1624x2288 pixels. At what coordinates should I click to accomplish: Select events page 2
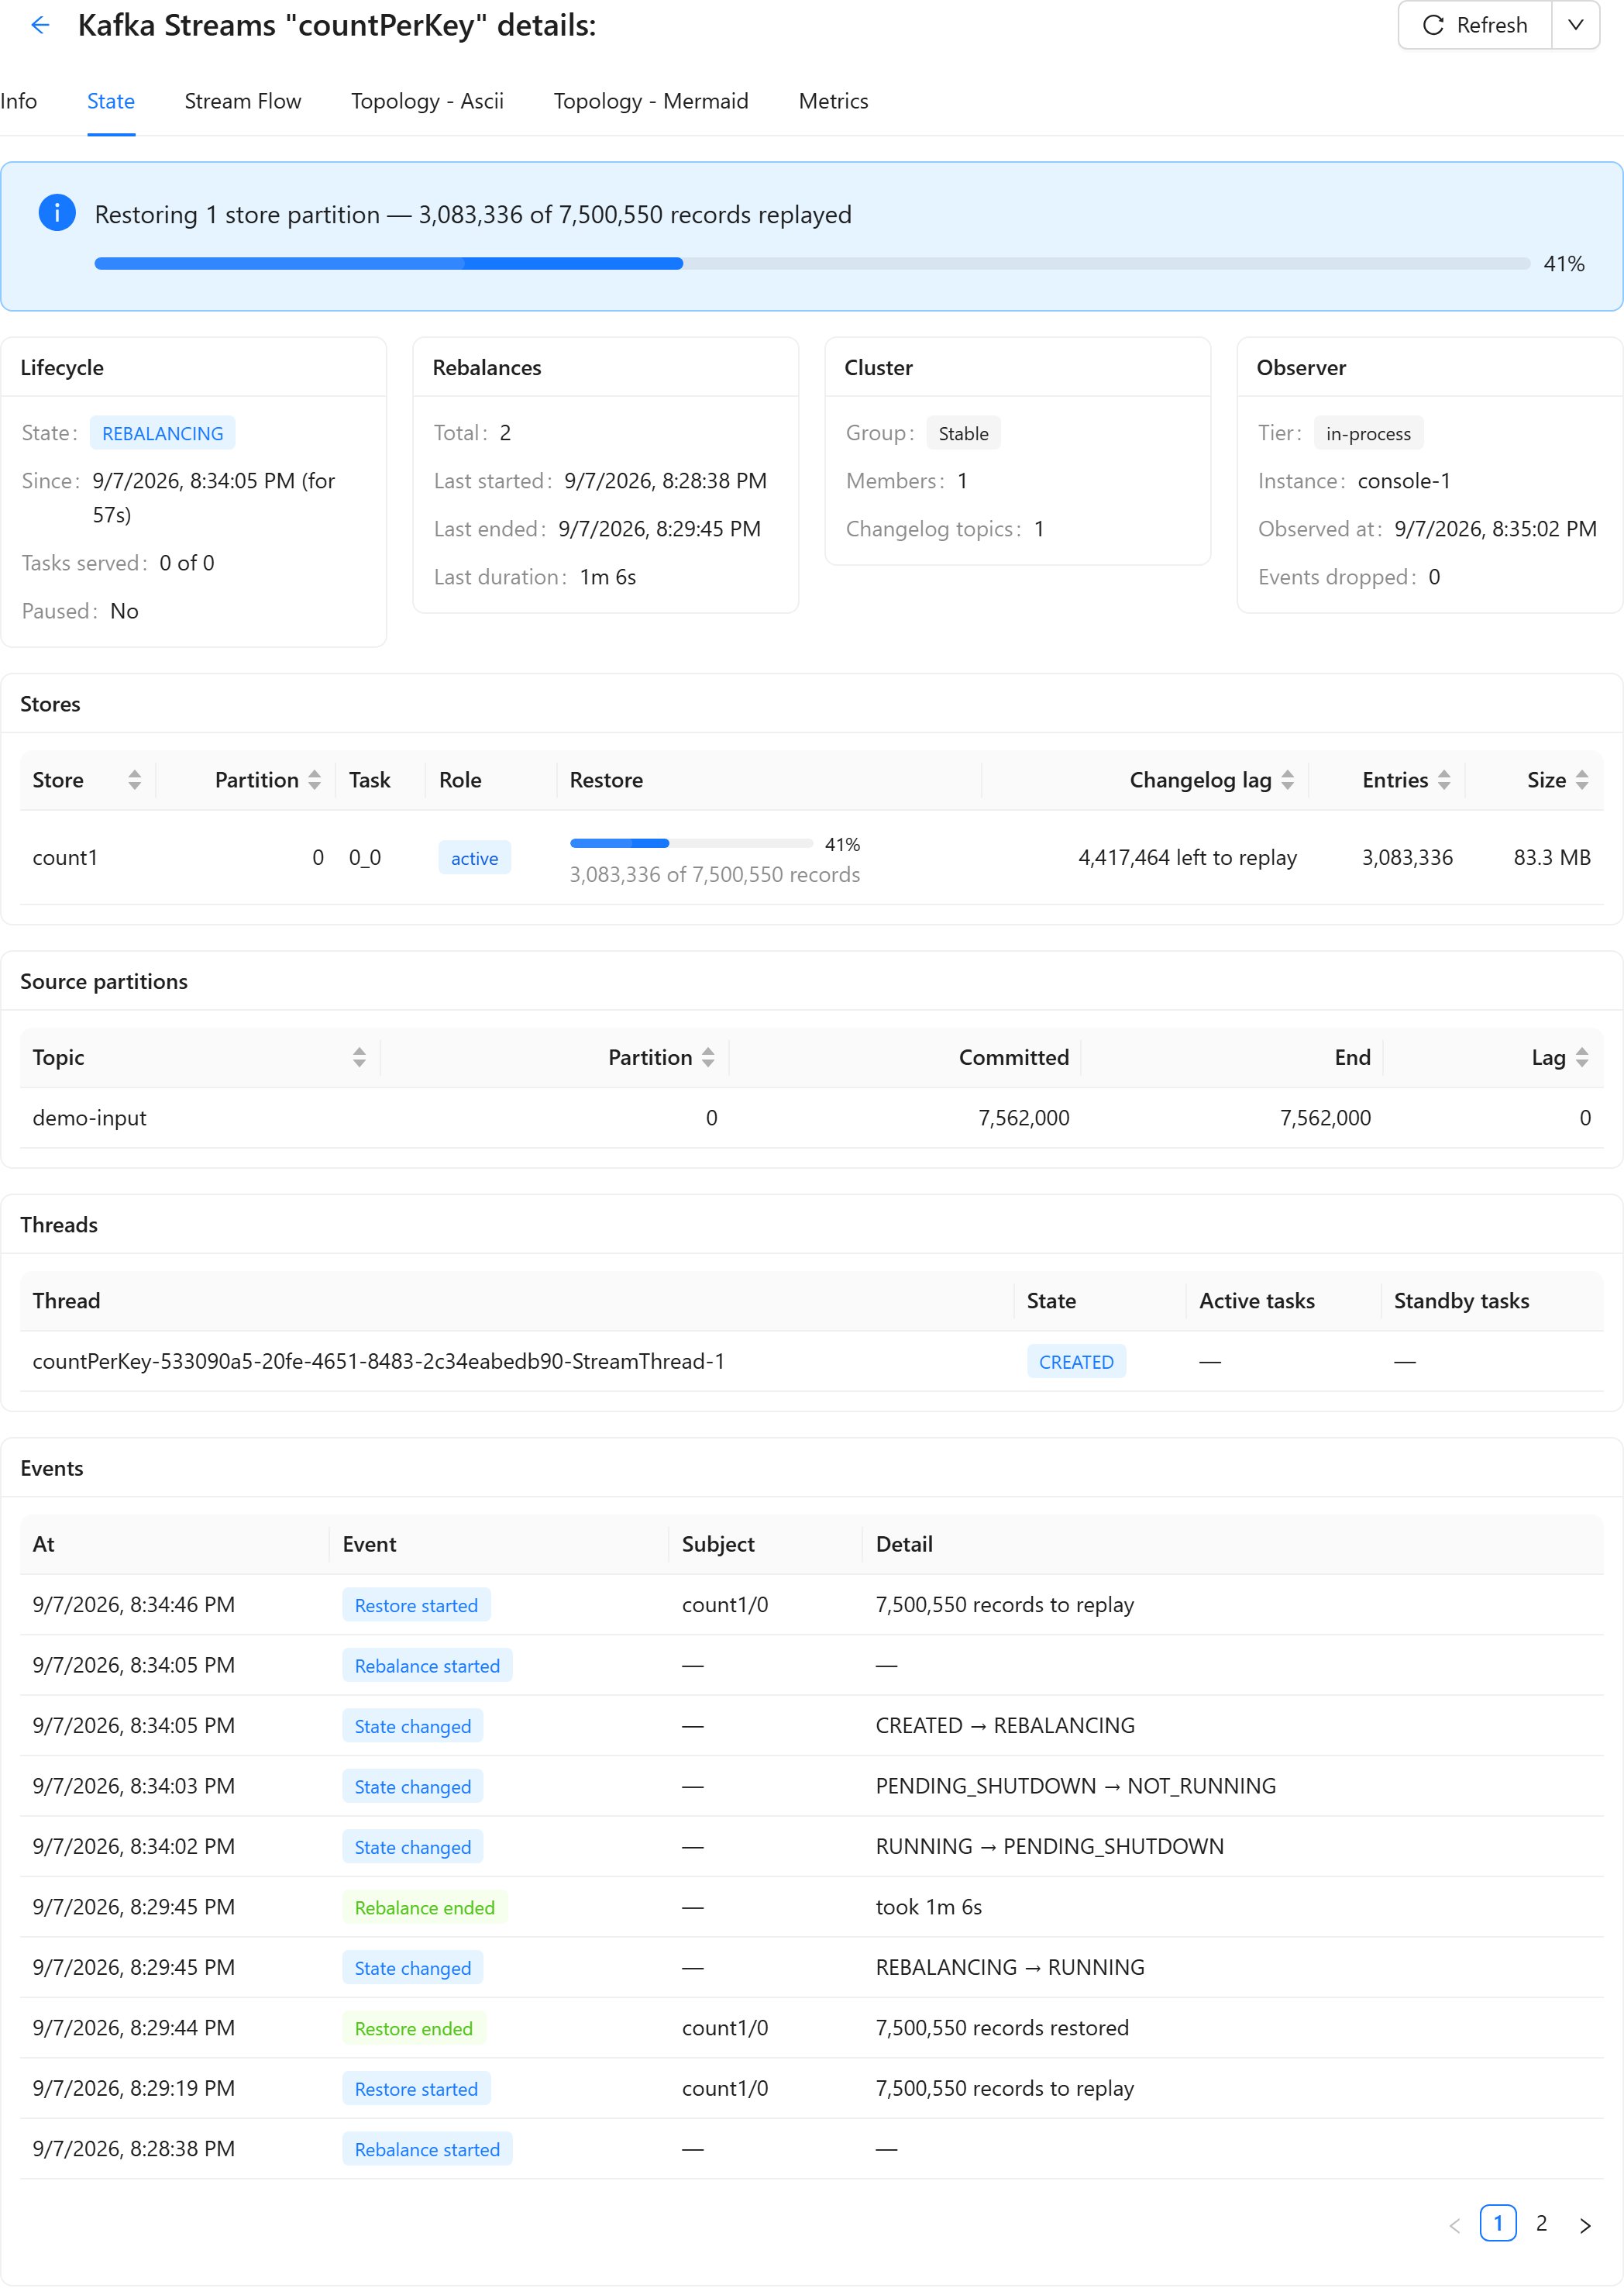[1541, 2223]
